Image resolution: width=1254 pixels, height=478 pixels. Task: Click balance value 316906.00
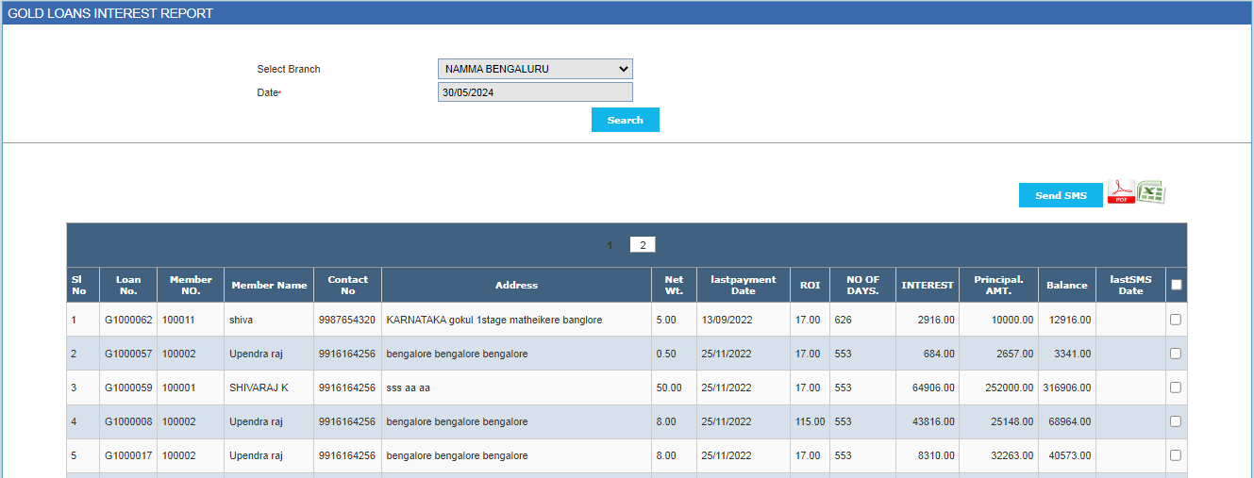(1067, 387)
